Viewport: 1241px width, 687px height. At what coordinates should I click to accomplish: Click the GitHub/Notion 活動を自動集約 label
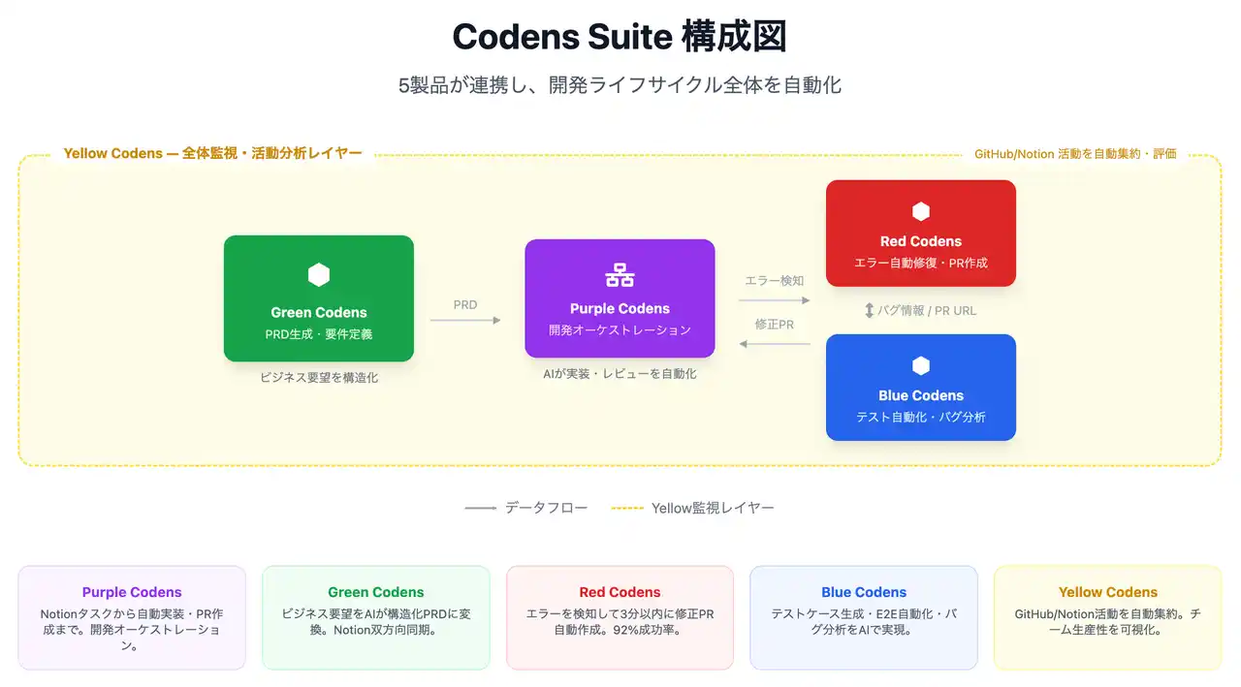(1075, 153)
